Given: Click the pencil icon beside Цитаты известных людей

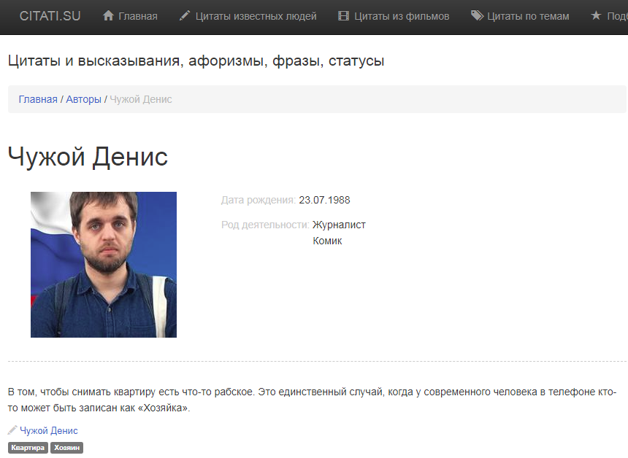Looking at the screenshot, I should [x=184, y=15].
